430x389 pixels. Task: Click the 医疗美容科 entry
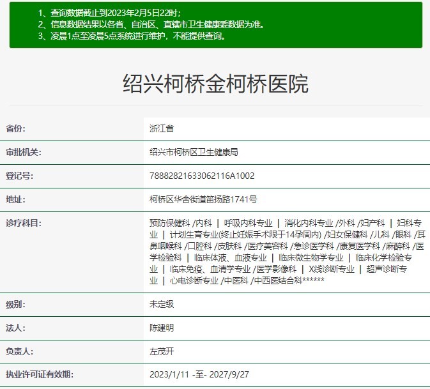click(x=267, y=246)
